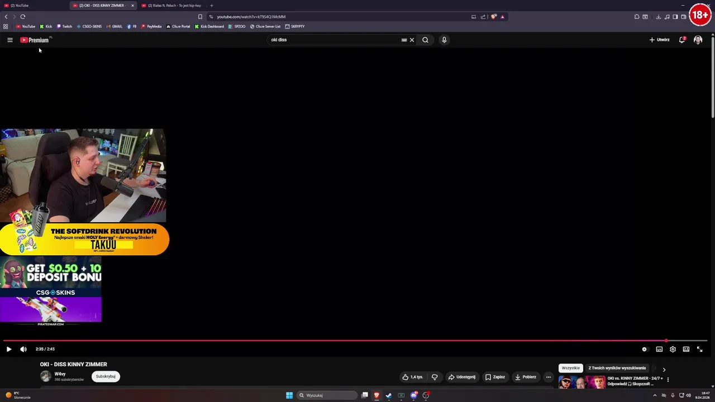The height and width of the screenshot is (402, 715).
Task: Switch to theater mode
Action: click(x=686, y=349)
